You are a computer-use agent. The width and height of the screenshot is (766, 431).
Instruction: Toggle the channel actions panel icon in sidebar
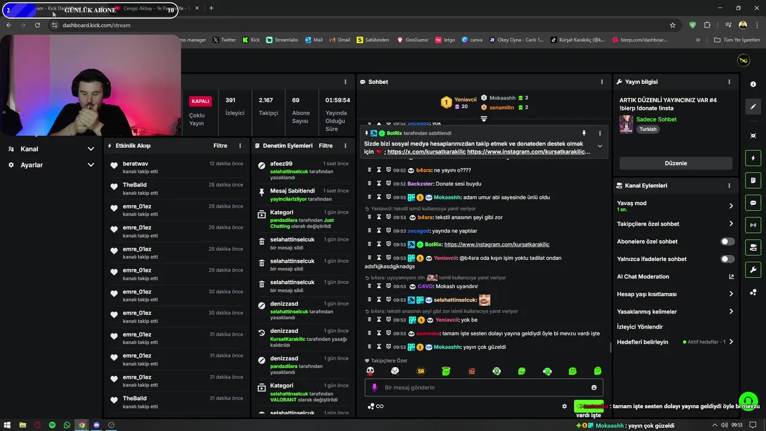tap(753, 247)
